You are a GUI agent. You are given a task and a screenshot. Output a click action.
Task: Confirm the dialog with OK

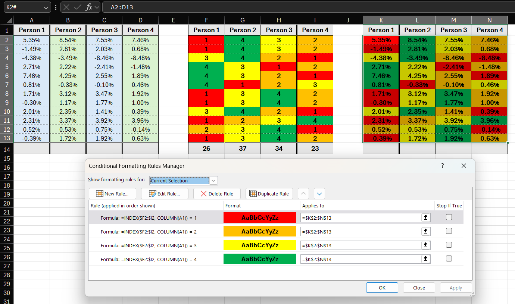point(382,288)
